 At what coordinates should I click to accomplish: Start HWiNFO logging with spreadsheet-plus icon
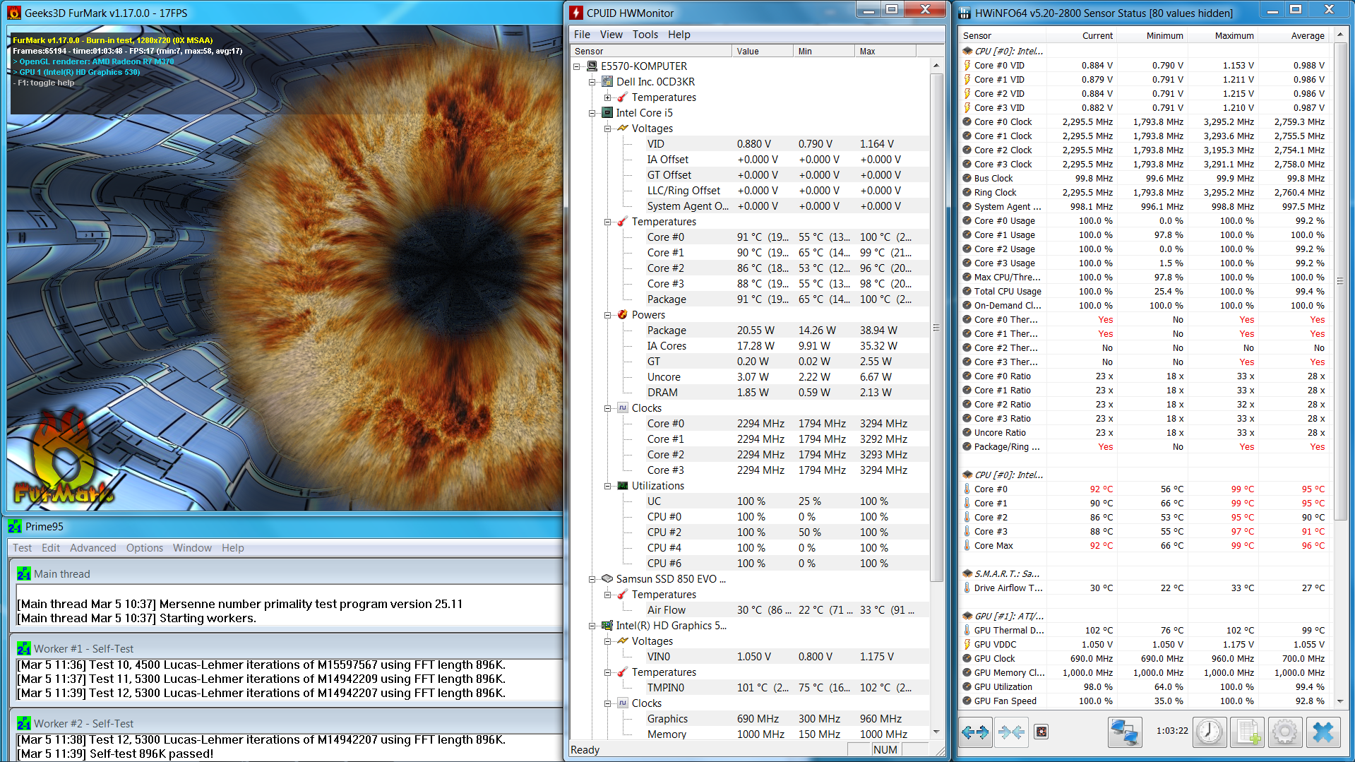(1247, 732)
